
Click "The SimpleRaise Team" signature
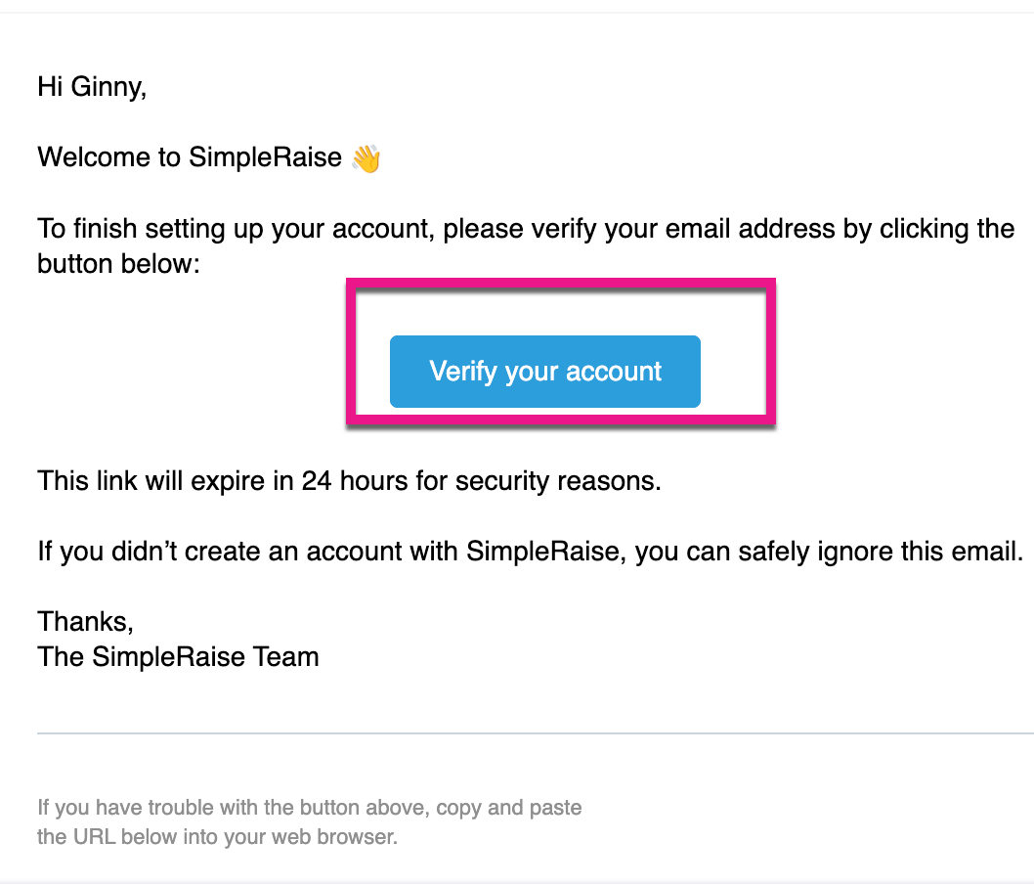(178, 656)
